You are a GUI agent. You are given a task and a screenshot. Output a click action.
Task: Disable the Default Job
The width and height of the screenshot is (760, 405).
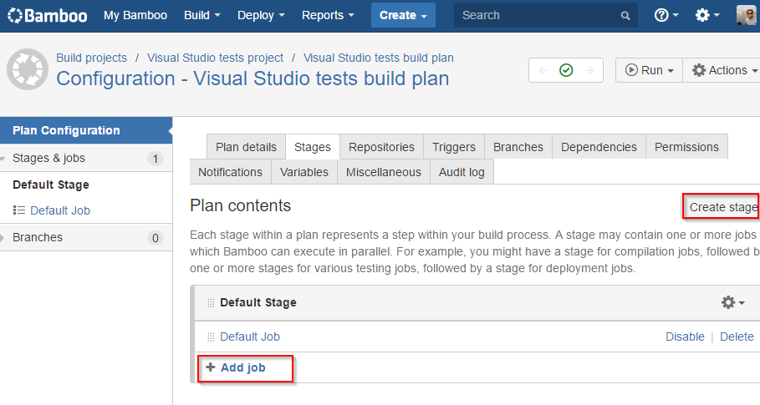pyautogui.click(x=685, y=337)
